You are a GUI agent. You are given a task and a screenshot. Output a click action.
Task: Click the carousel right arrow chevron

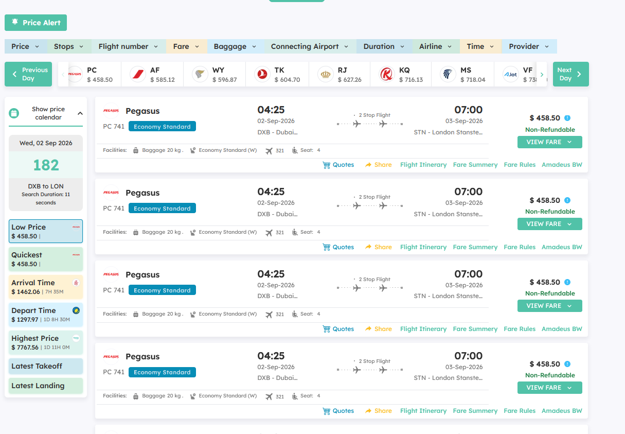tap(542, 75)
